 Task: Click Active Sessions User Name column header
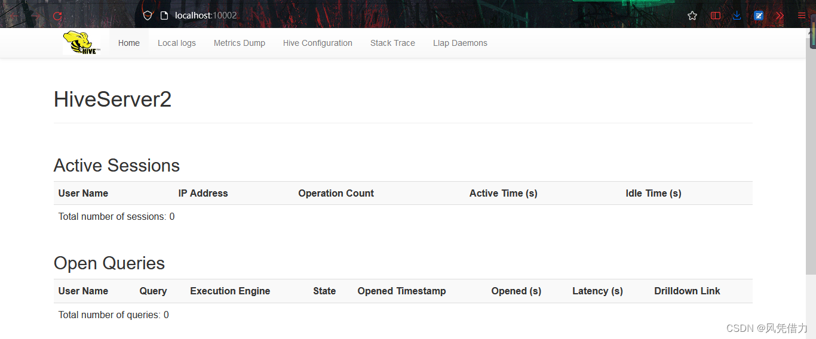pos(83,193)
